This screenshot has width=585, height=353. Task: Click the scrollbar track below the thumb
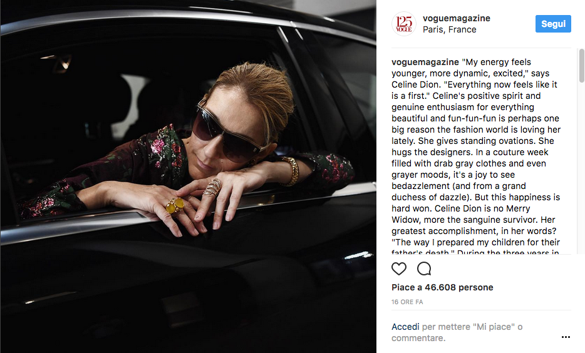point(582,168)
